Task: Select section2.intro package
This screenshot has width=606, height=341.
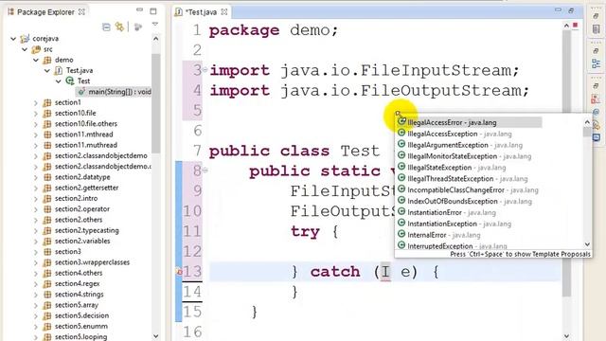Action: tap(76, 198)
